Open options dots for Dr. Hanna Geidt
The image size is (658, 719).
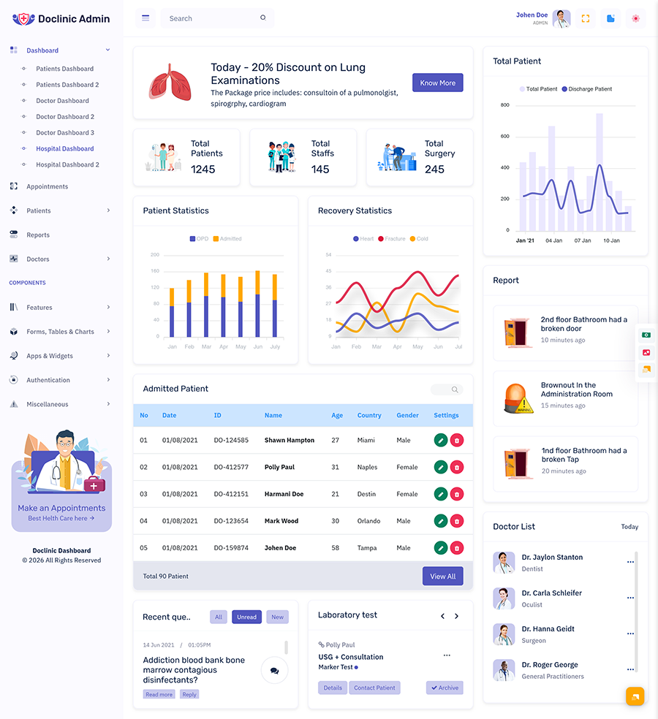coord(630,634)
